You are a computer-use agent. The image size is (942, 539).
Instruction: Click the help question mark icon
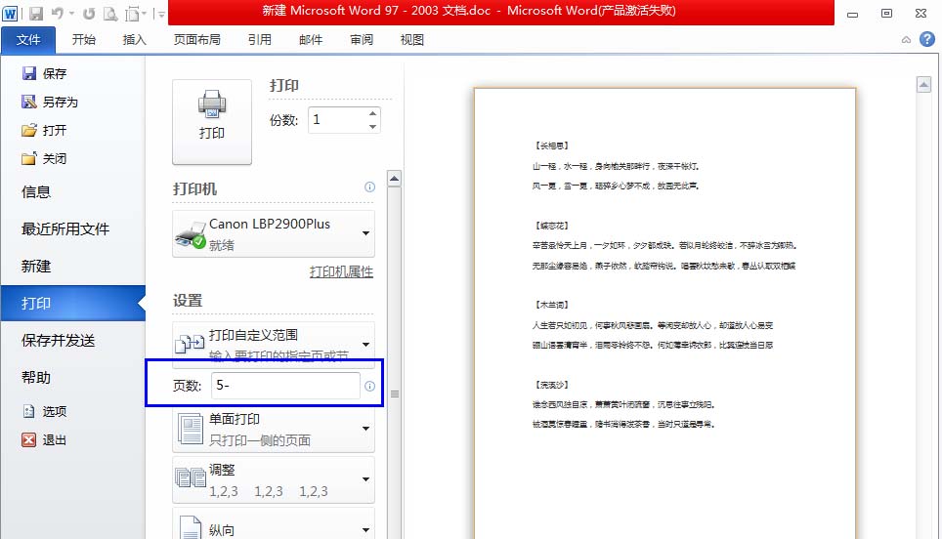coord(924,40)
